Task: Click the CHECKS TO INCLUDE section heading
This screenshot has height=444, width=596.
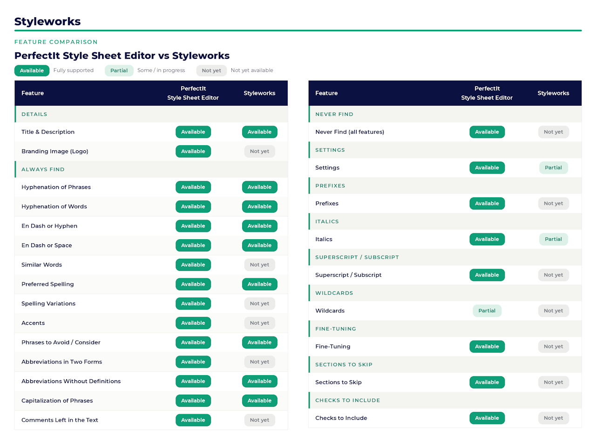Action: [x=348, y=400]
